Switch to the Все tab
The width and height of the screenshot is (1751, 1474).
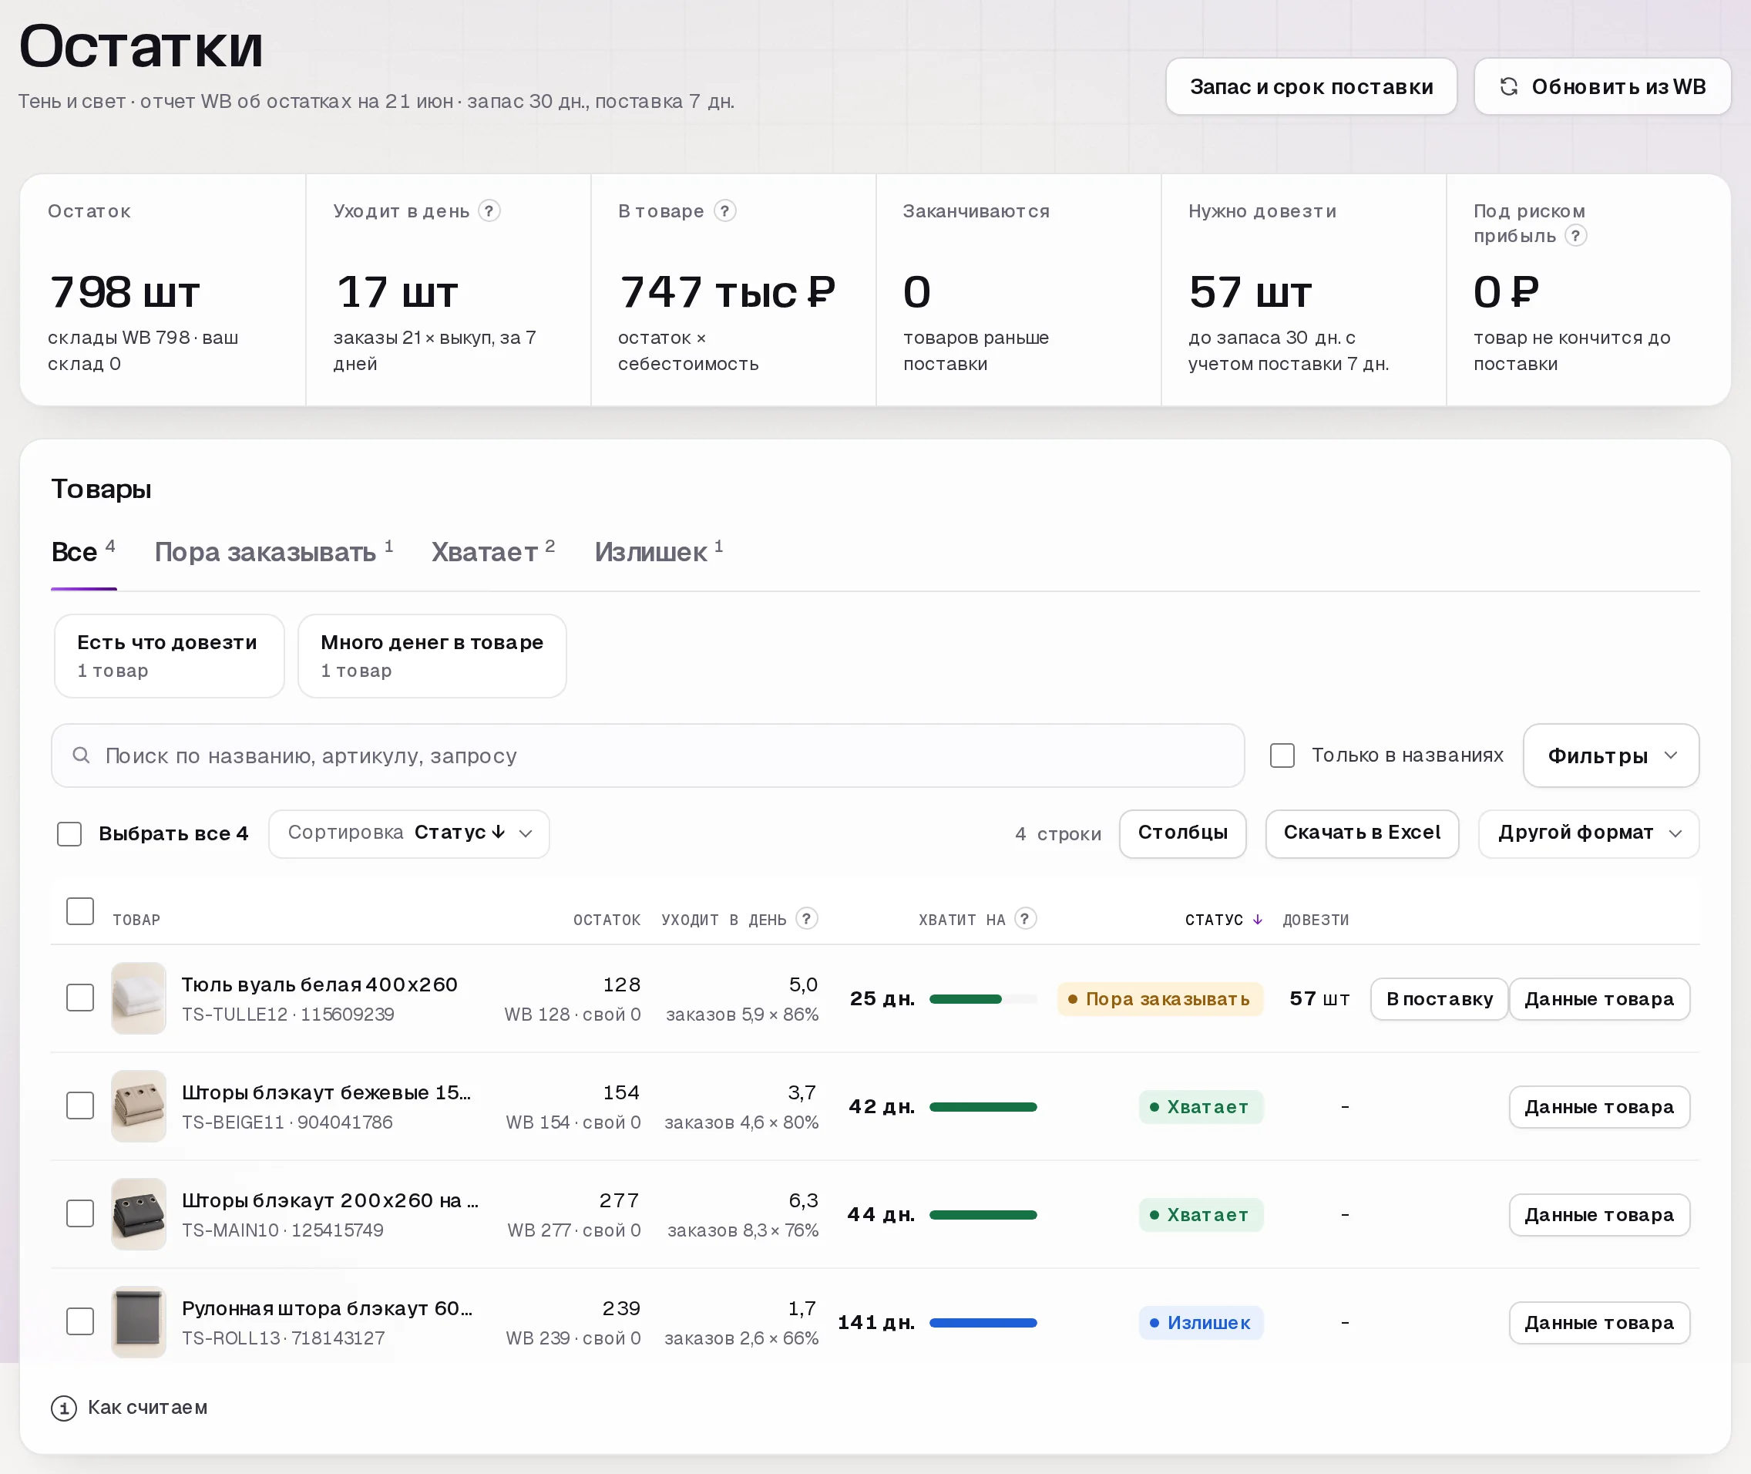tap(82, 552)
